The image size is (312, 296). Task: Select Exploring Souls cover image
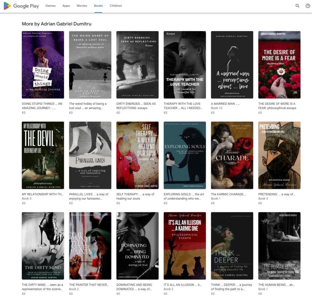click(185, 155)
